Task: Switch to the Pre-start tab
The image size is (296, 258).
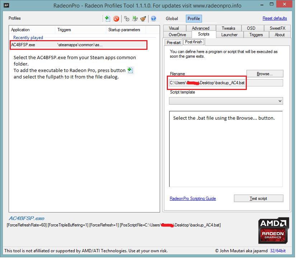Action: (x=174, y=43)
